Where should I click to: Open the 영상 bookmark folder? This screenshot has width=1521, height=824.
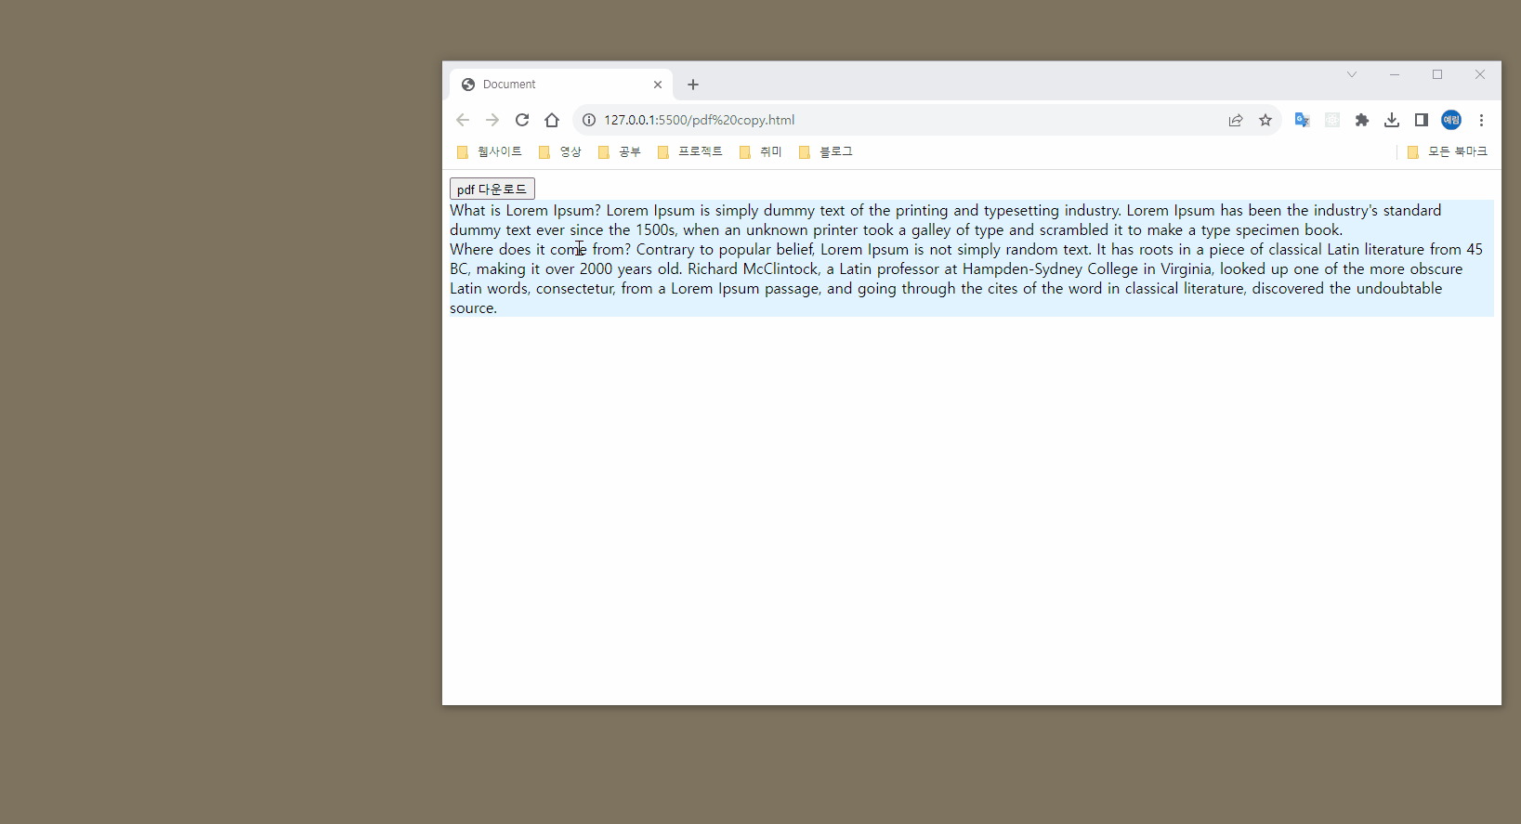click(560, 151)
